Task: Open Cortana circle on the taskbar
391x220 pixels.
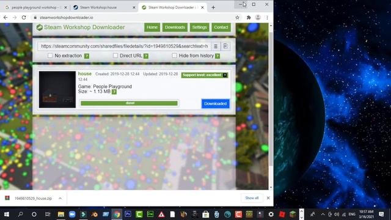Action: point(34,215)
